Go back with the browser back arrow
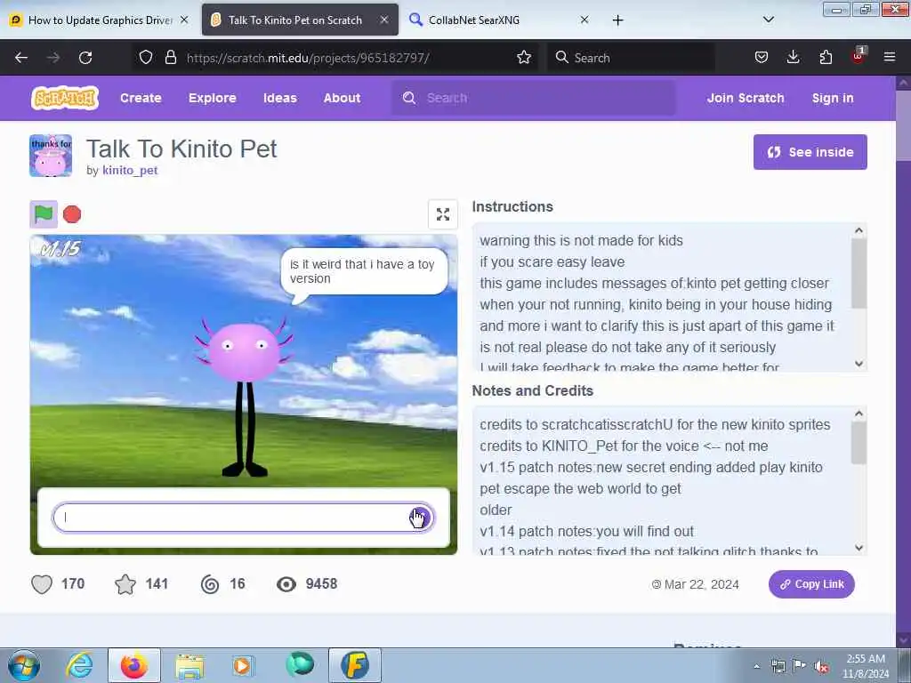Image resolution: width=911 pixels, height=683 pixels. coord(21,58)
